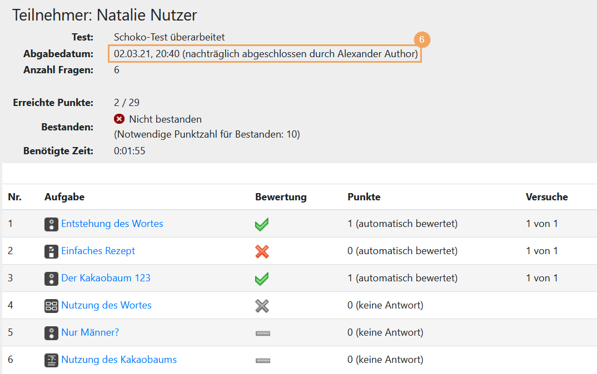Click the red X rating icon for 'Einfaches Rezept'
597x374 pixels.
click(x=262, y=251)
